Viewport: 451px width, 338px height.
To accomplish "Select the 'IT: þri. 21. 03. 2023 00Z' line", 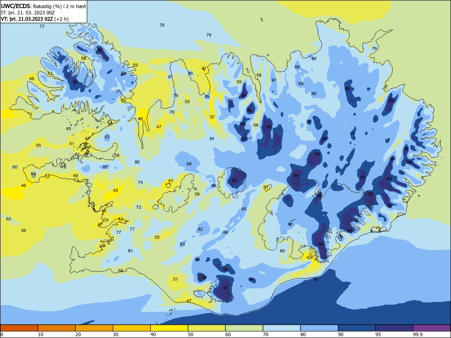I will 28,13.
